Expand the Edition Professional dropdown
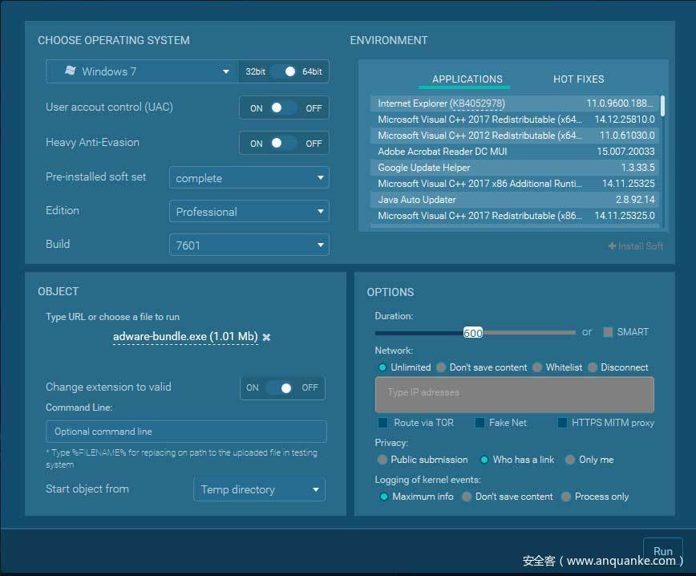The height and width of the screenshot is (576, 696). (x=249, y=212)
